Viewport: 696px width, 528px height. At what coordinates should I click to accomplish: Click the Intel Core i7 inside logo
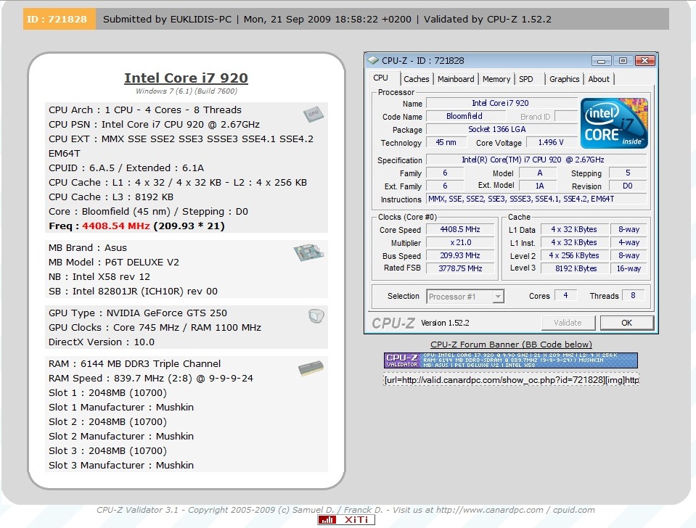click(614, 123)
